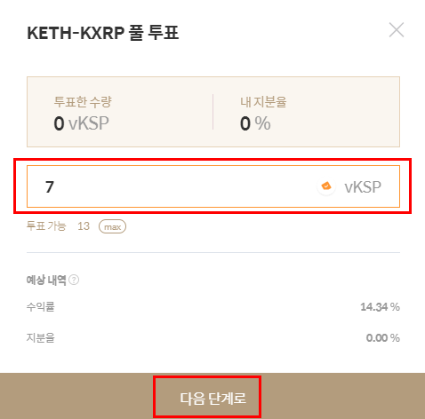Select the 내 지분율 label

[263, 102]
